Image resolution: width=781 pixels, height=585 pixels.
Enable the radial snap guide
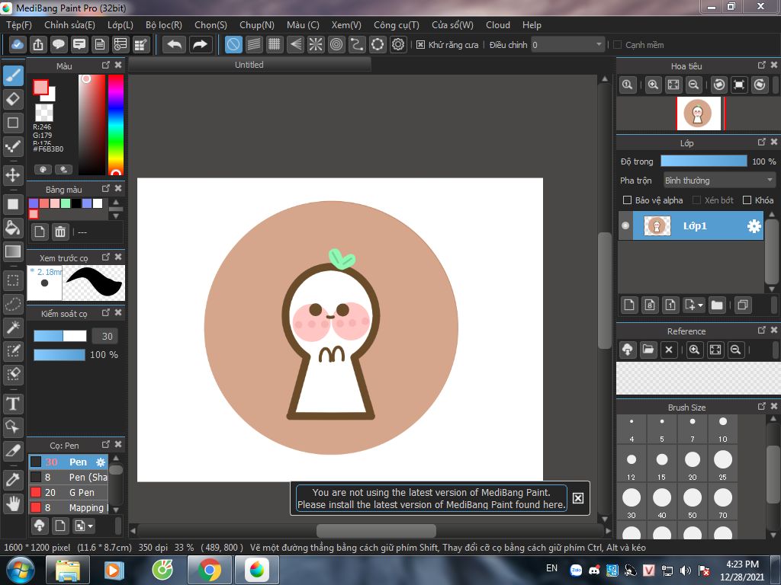click(316, 45)
